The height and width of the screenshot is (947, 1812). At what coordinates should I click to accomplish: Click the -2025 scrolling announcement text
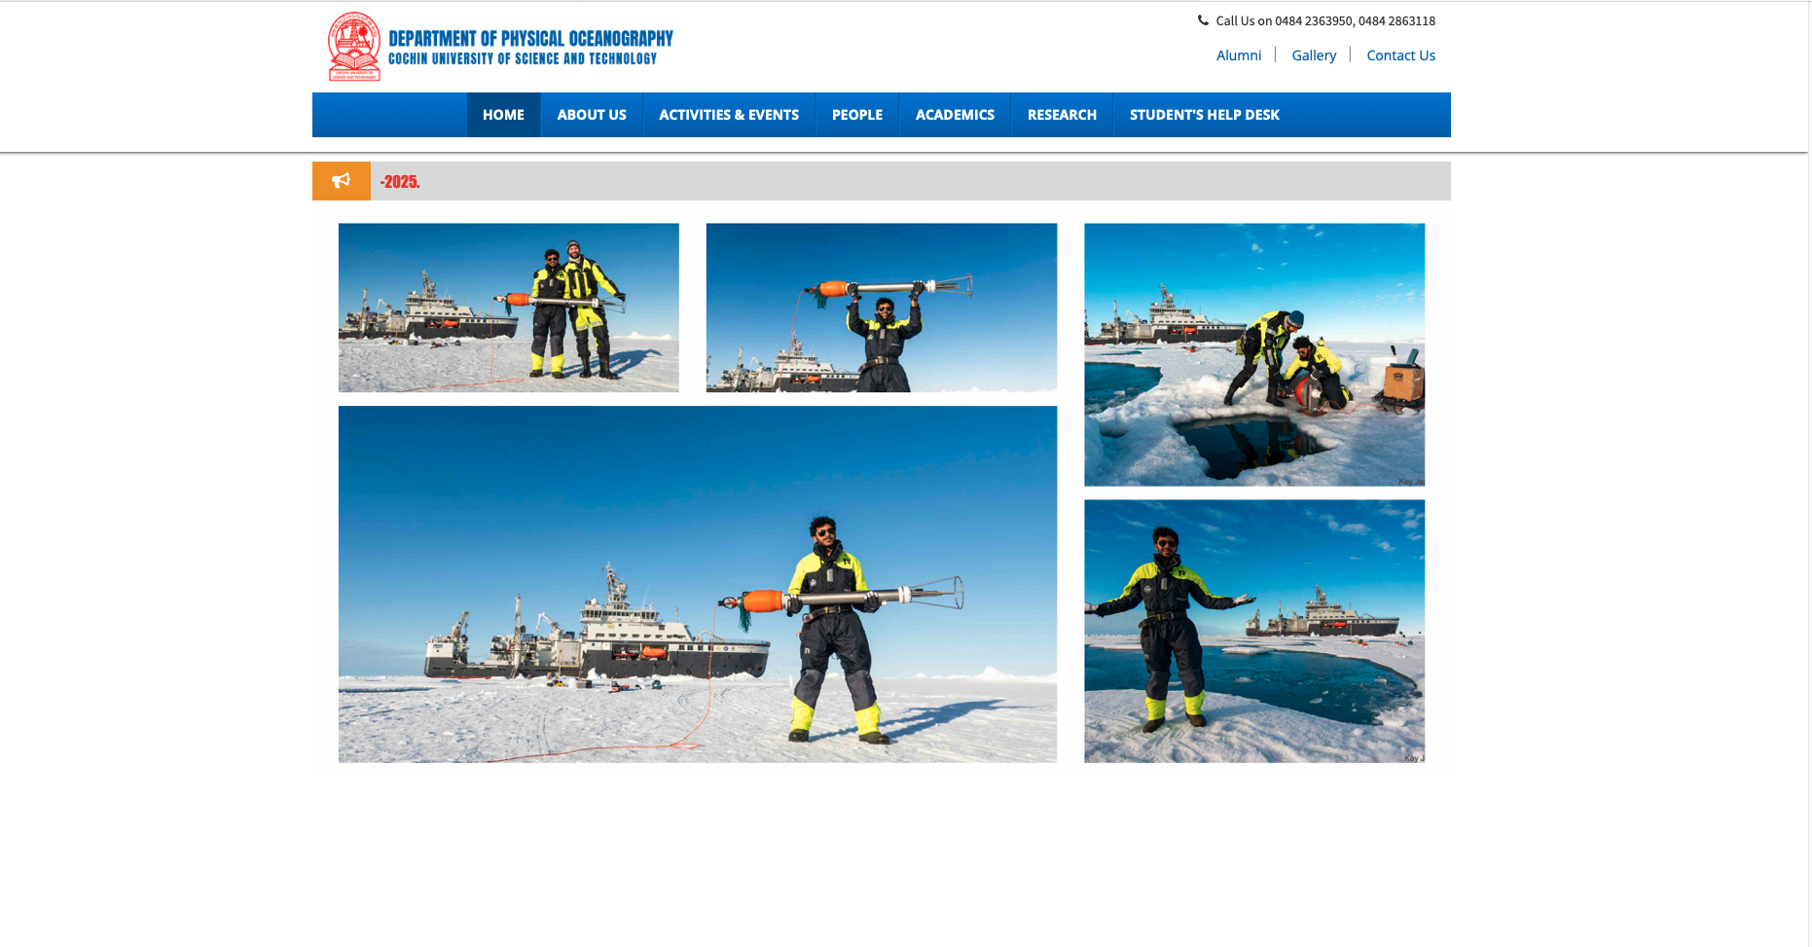[400, 181]
